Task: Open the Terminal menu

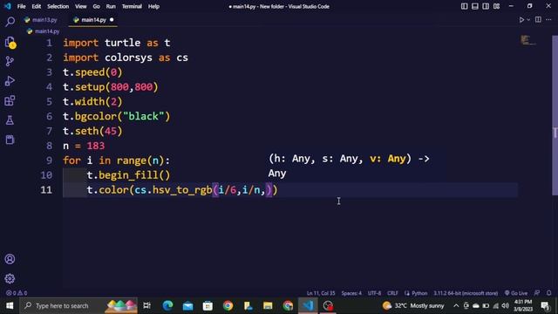Action: [x=132, y=6]
